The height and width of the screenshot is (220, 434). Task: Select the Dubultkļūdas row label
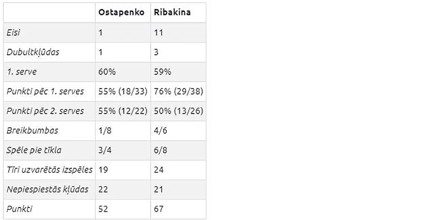coord(33,52)
